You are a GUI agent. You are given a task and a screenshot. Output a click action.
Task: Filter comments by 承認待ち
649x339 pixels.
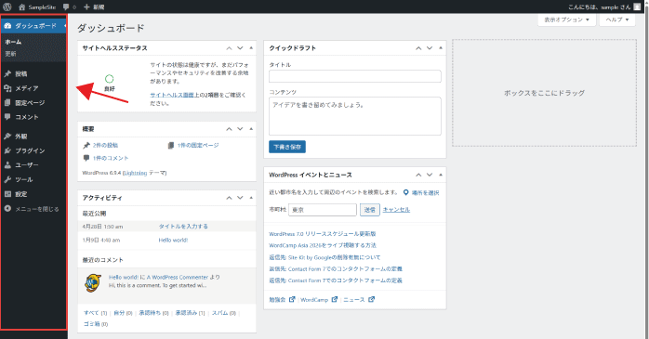(150, 313)
